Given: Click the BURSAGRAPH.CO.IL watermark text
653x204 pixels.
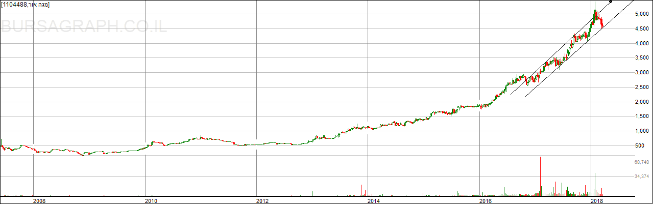Looking at the screenshot, I should pos(84,26).
